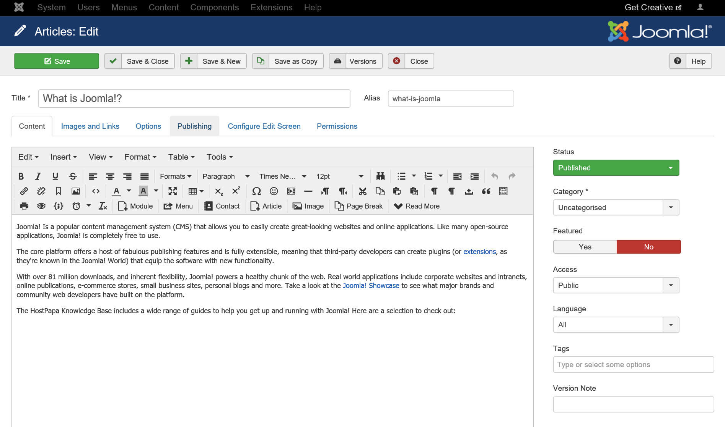
Task: Toggle italic formatting
Action: point(38,176)
